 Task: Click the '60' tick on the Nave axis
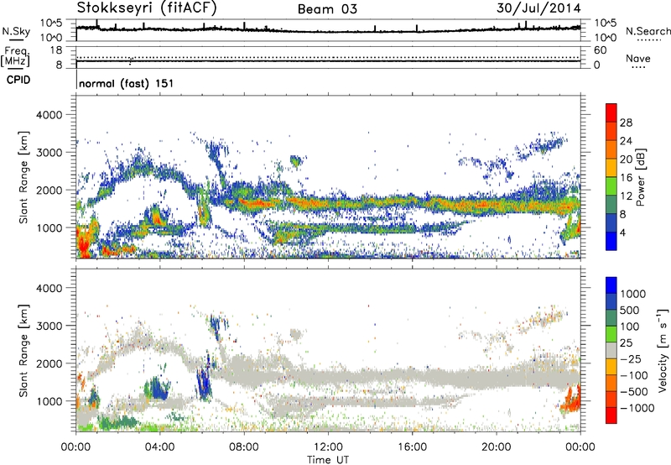600,50
